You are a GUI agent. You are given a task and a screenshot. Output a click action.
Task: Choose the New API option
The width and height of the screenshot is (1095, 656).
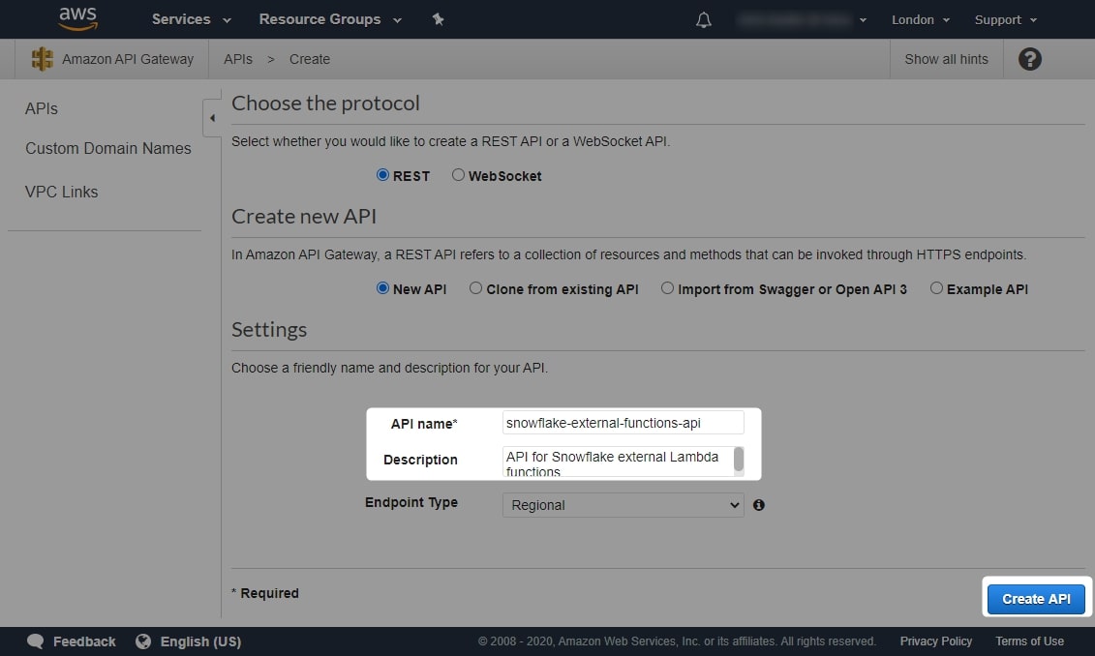382,287
